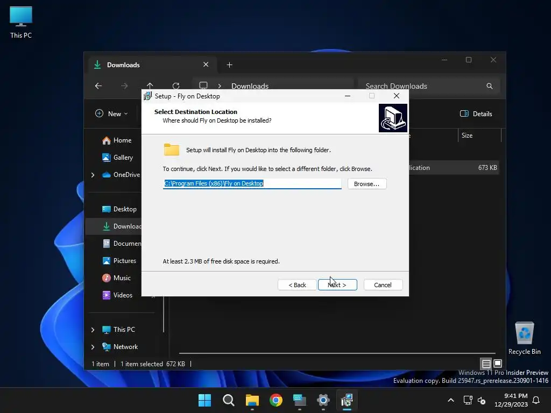Open the Browse folder dialog

click(367, 184)
